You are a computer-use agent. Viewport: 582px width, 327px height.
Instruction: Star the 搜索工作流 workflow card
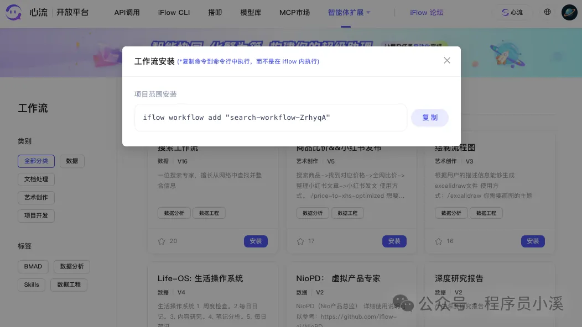click(x=161, y=241)
